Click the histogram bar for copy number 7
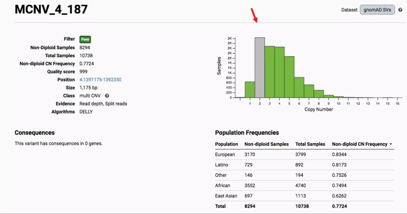407x214 pixels. (x=309, y=91)
